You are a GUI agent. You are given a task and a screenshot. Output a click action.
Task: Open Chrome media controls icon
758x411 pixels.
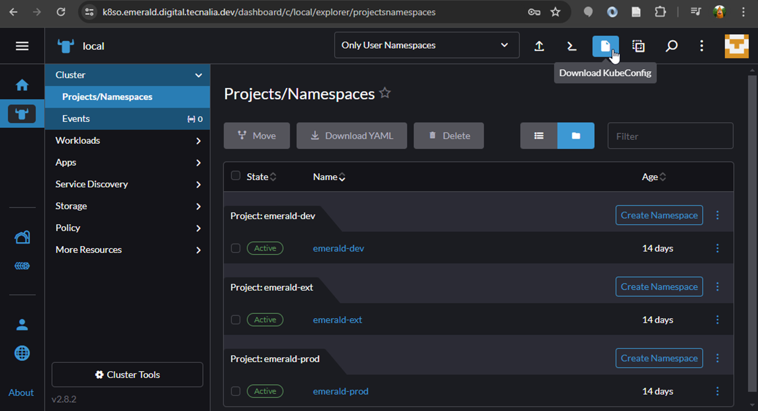(x=696, y=12)
